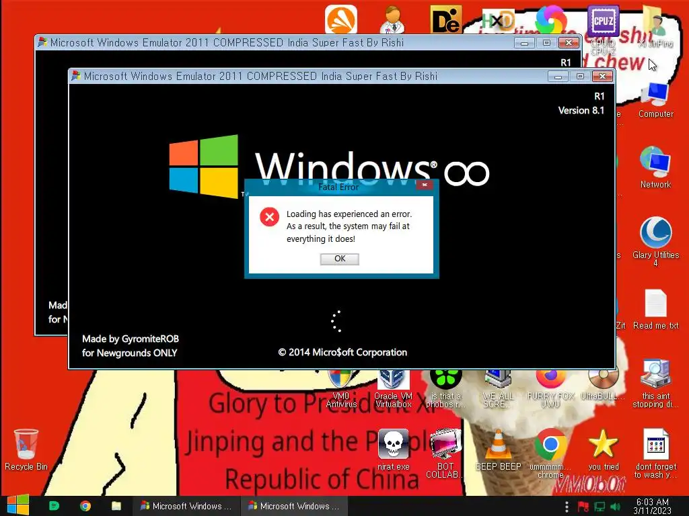Open the Network desktop icon

(x=655, y=167)
